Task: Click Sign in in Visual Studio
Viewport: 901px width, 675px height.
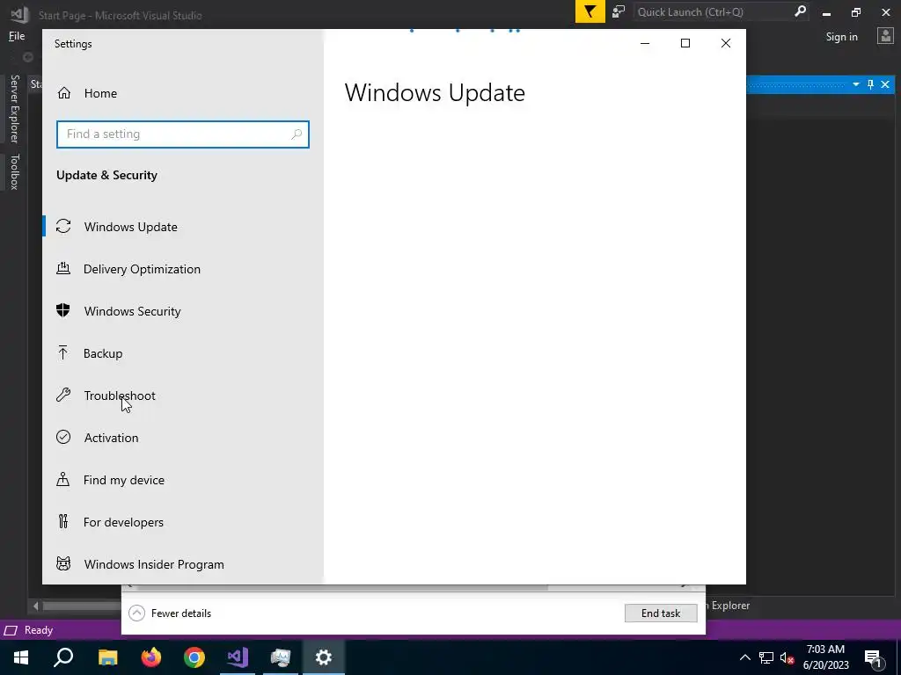Action: click(x=841, y=37)
